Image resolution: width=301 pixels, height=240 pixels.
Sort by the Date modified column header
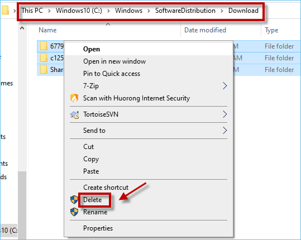click(x=205, y=30)
